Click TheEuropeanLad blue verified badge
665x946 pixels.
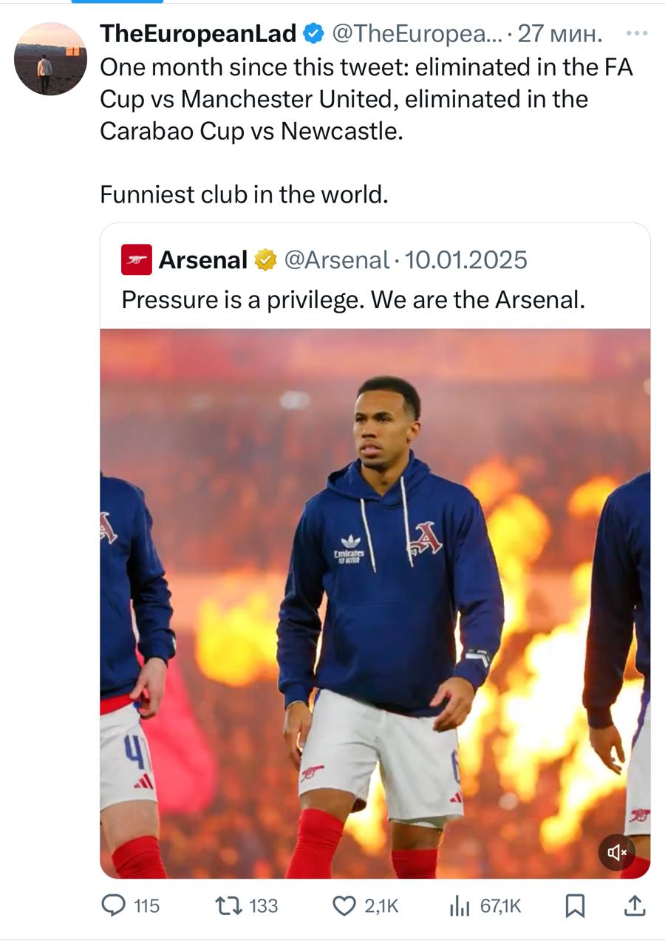(313, 33)
